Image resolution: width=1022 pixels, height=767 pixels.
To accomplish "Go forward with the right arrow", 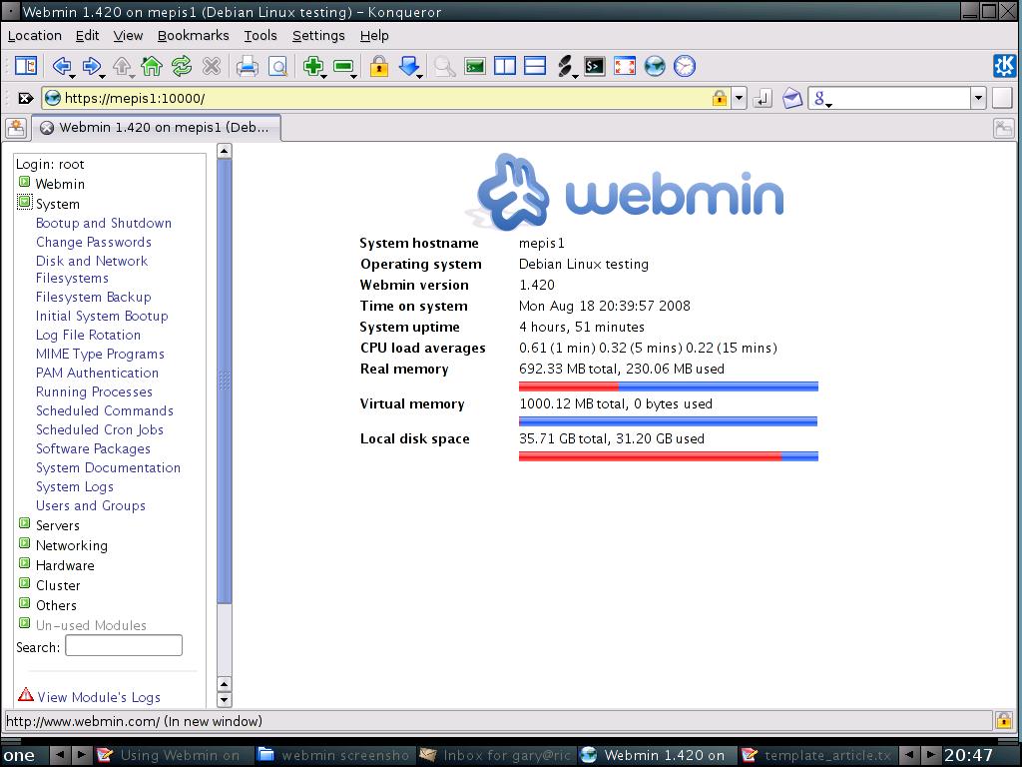I will point(92,66).
